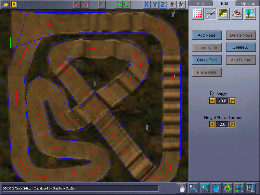260x195 pixels.
Task: Select the green rotate tool
Action: tap(127, 5)
